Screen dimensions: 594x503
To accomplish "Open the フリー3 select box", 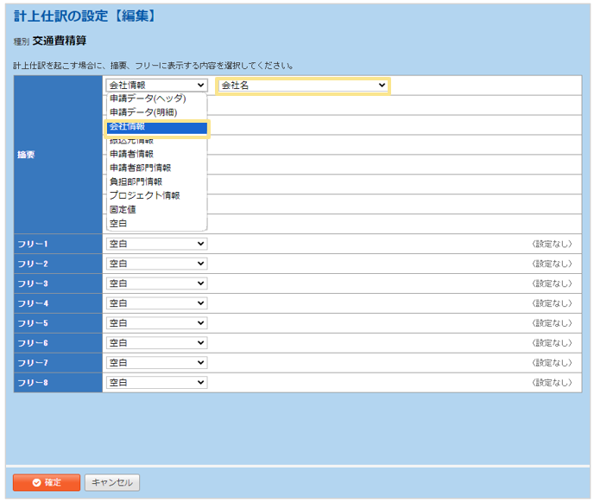I will tap(156, 283).
